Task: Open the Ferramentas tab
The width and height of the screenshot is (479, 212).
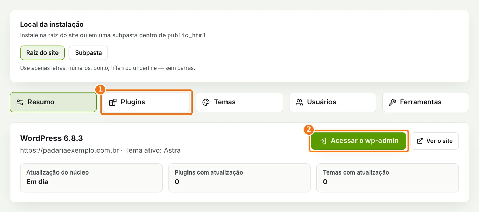Action: [x=426, y=102]
